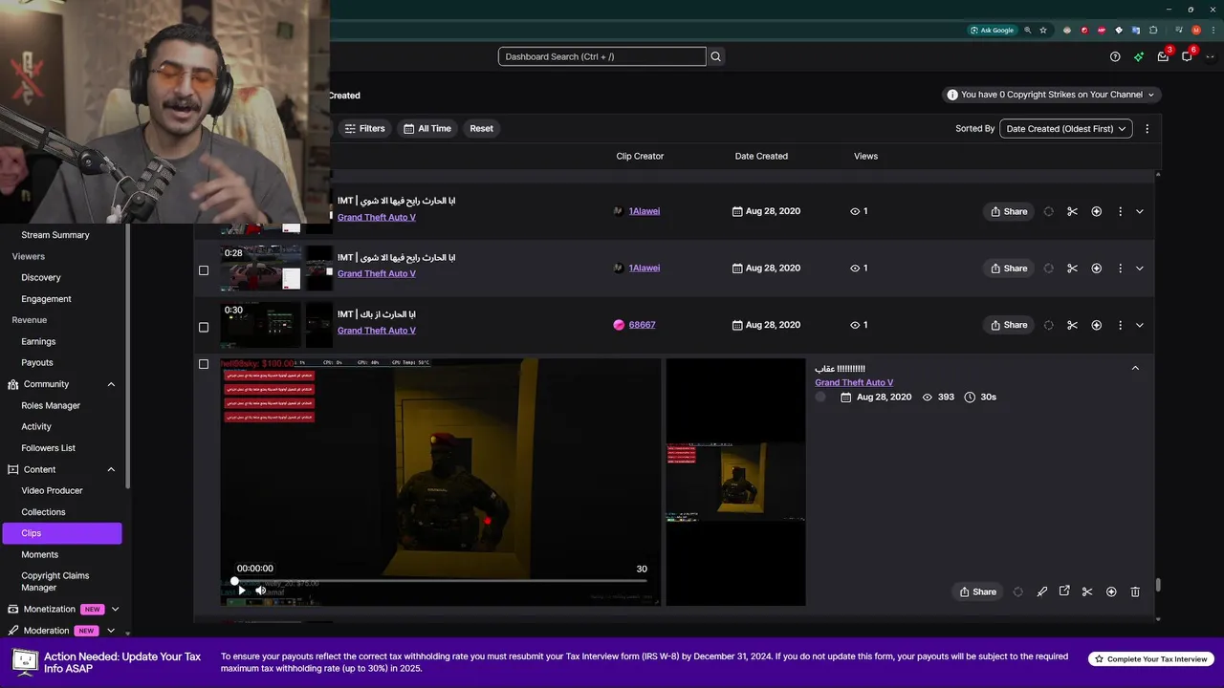The image size is (1224, 688).
Task: Play the expanded clip video
Action: tap(241, 591)
